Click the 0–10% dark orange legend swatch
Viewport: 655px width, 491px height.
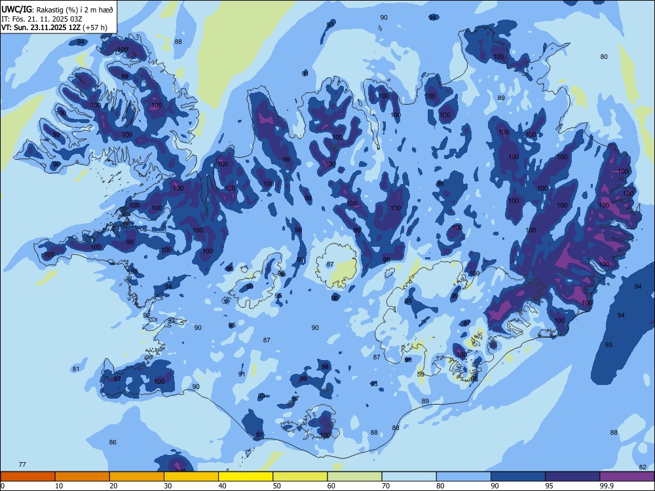coord(28,477)
